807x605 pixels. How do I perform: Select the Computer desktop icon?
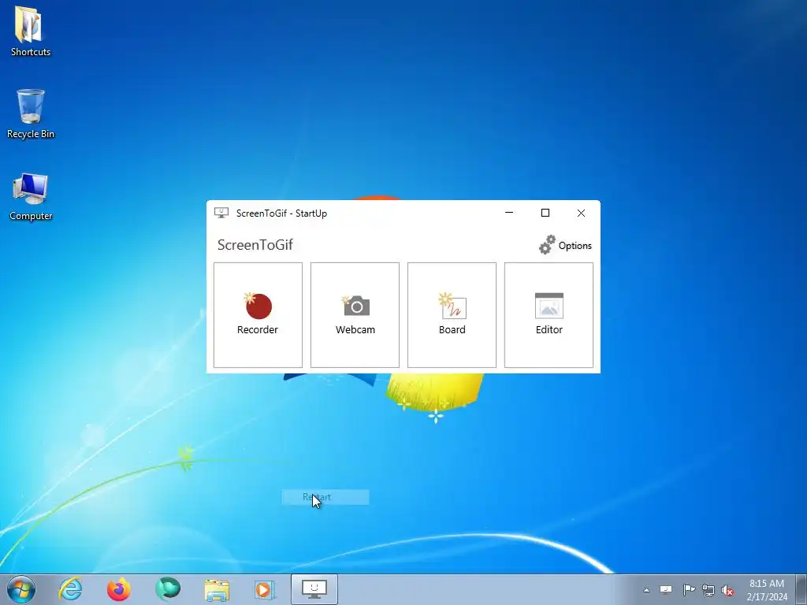click(31, 196)
